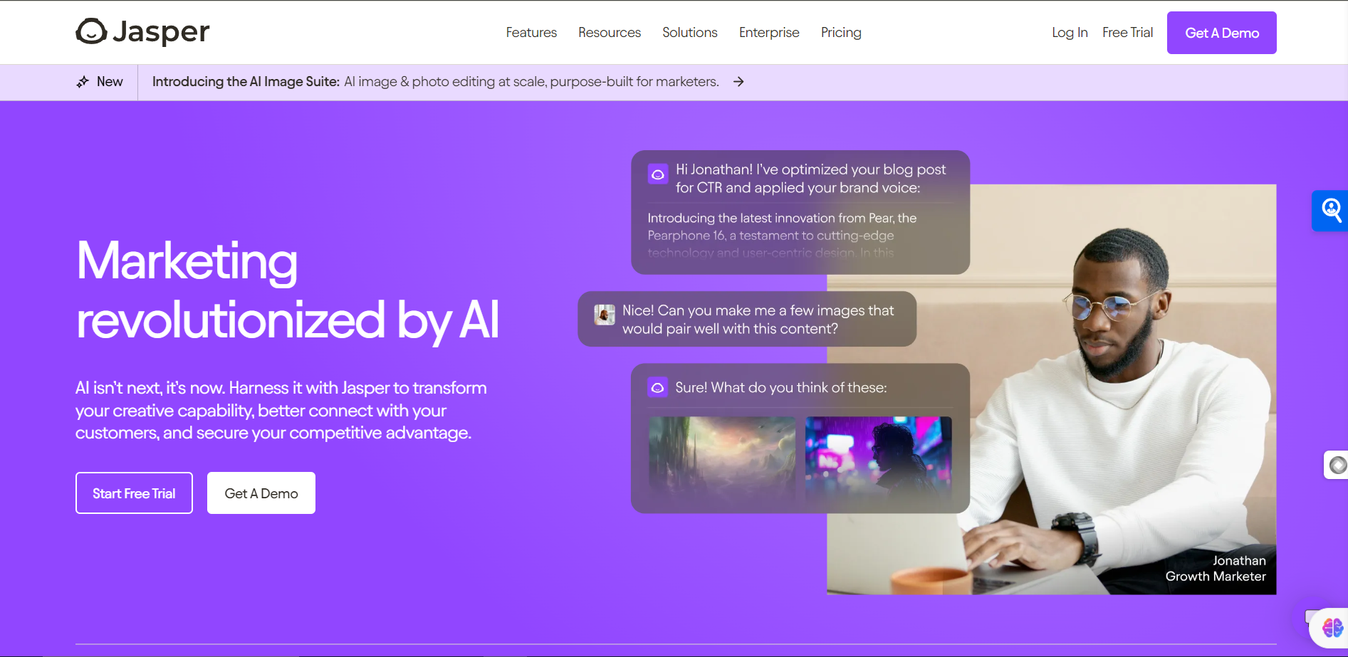Click the Log In link
Viewport: 1348px width, 657px height.
[x=1070, y=33]
